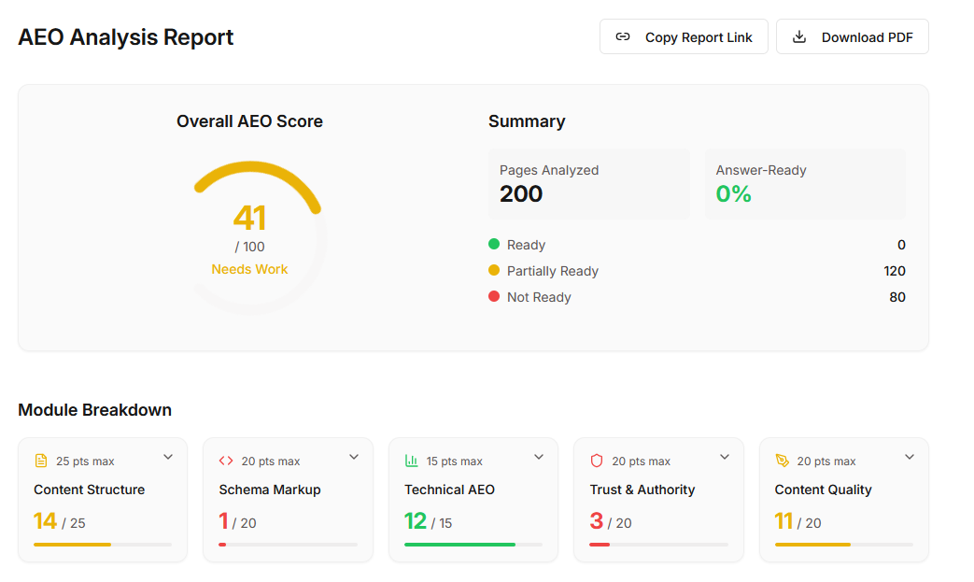This screenshot has width=974, height=582.
Task: Expand the Content Structure module chevron
Action: click(168, 457)
